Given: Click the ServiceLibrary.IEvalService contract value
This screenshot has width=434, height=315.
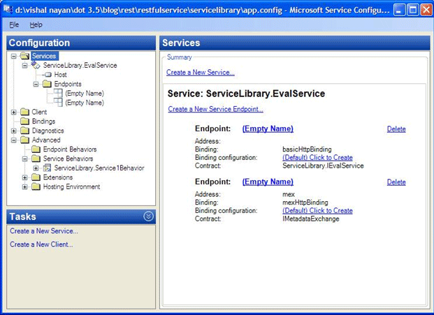Looking at the screenshot, I should 323,166.
